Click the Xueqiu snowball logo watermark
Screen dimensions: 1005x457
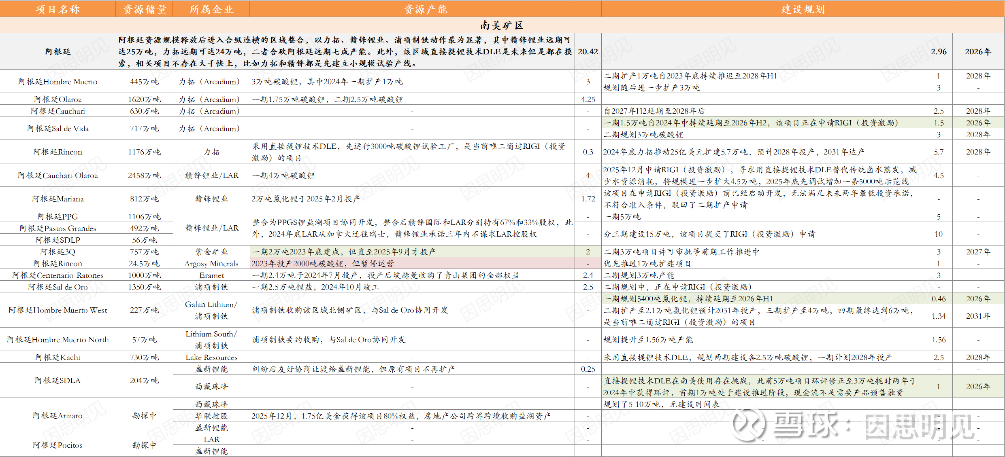[x=748, y=425]
